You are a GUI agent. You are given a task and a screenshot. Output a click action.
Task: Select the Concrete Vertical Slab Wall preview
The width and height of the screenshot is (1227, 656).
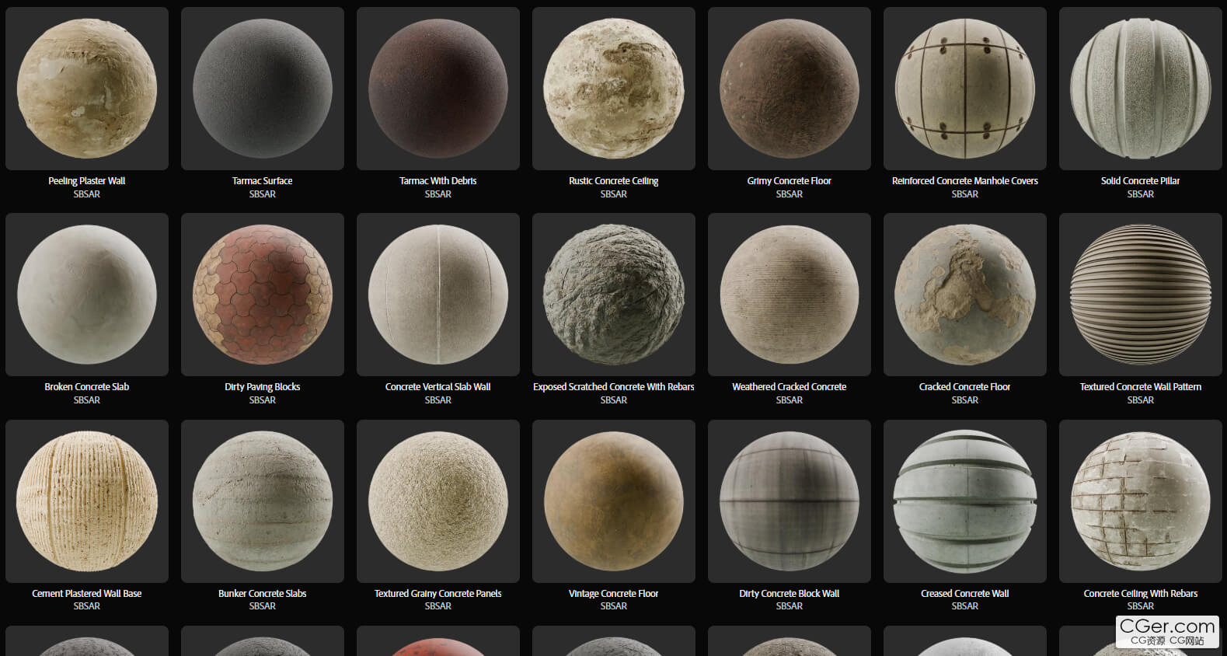point(438,295)
